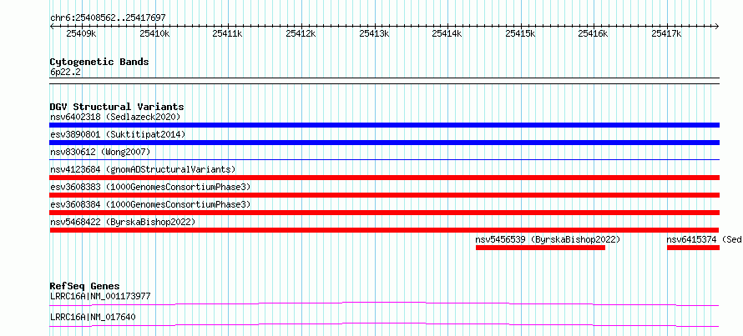Click the RefSeq Genes track title
743x336 pixels.
(x=85, y=286)
